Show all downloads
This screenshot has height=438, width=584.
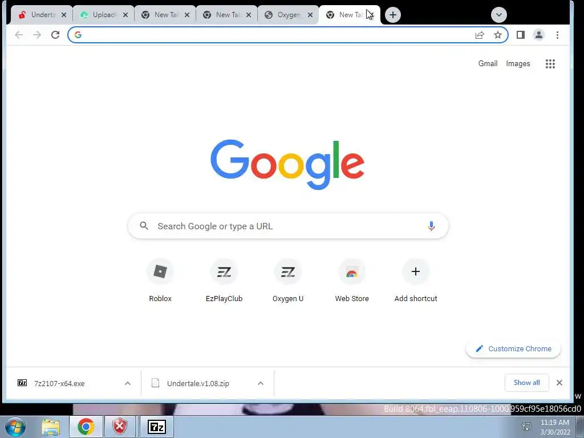tap(526, 383)
